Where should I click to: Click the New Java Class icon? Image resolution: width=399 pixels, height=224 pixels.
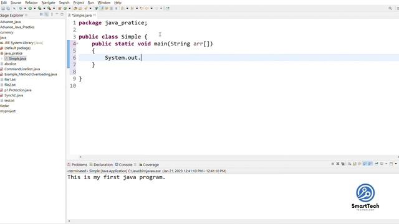[x=65, y=8]
